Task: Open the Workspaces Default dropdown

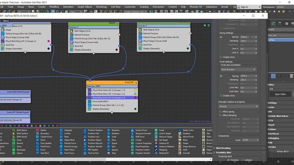Action: pos(285,7)
